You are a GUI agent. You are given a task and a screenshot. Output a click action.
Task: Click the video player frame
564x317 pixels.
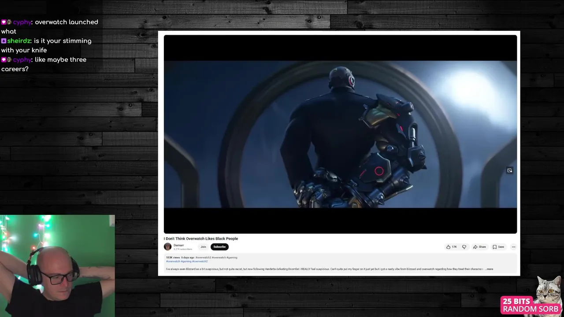tap(340, 134)
